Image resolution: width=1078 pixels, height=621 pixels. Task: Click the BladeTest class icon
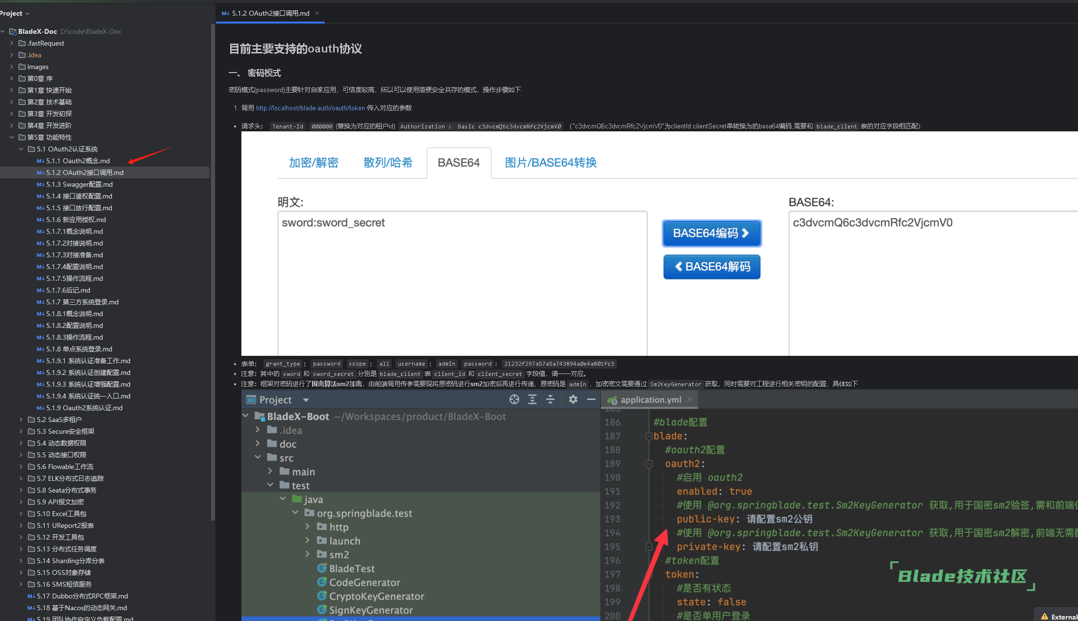point(322,568)
